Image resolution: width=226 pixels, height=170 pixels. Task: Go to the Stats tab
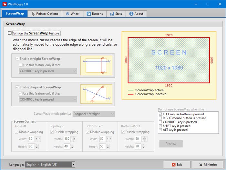[116, 14]
